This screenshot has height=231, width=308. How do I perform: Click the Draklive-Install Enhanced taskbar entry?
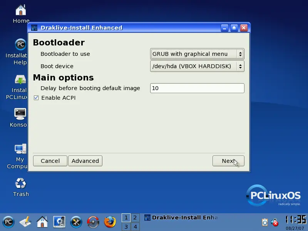[x=181, y=218]
